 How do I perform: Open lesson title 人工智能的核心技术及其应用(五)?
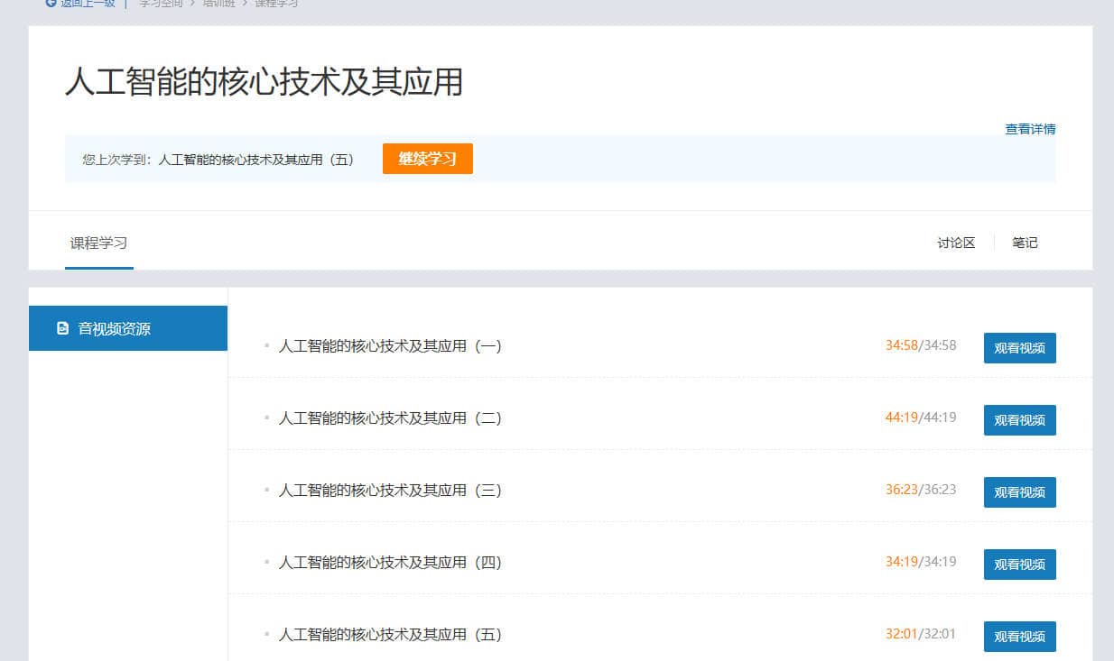pyautogui.click(x=389, y=634)
